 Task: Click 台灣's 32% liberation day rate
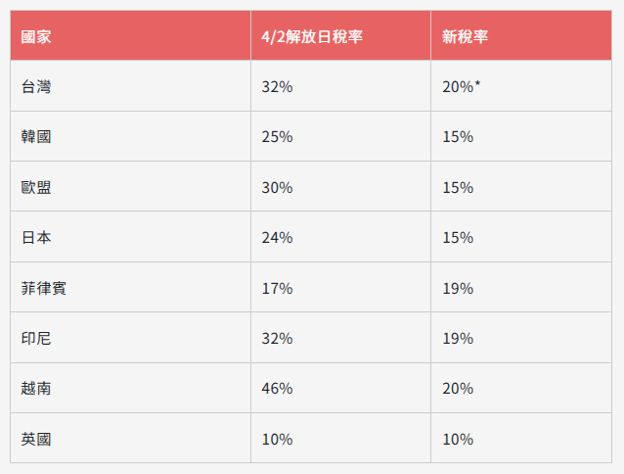[340, 86]
